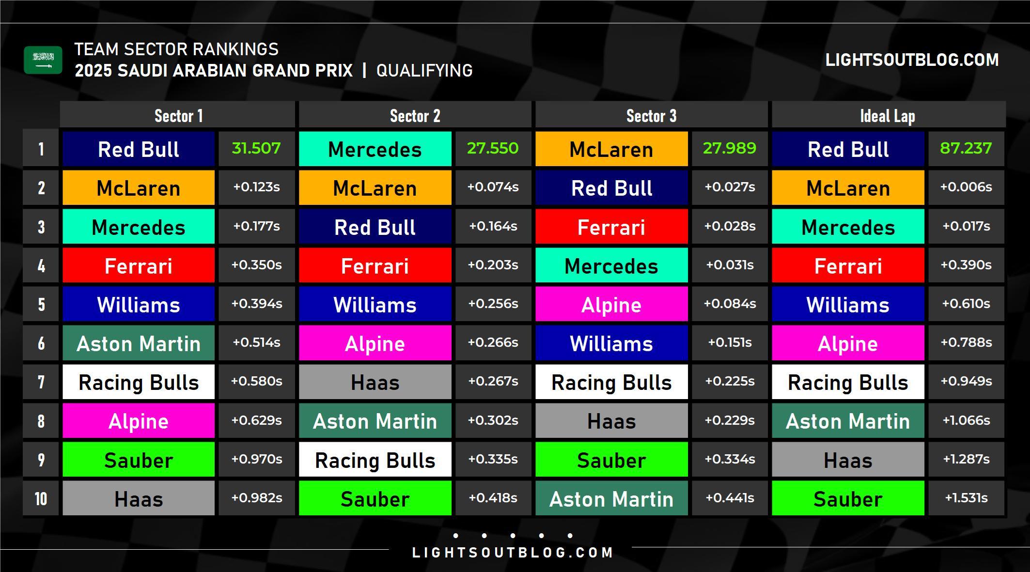
Task: Select the Mercedes cell topping Sector 2
Action: (x=375, y=149)
